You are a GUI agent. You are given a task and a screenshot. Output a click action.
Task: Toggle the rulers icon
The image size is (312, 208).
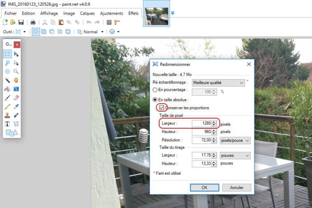pos(117,22)
